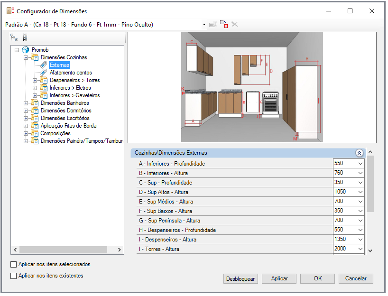Open the Padrão A preset dropdown
This screenshot has height=296, width=388.
[204, 24]
